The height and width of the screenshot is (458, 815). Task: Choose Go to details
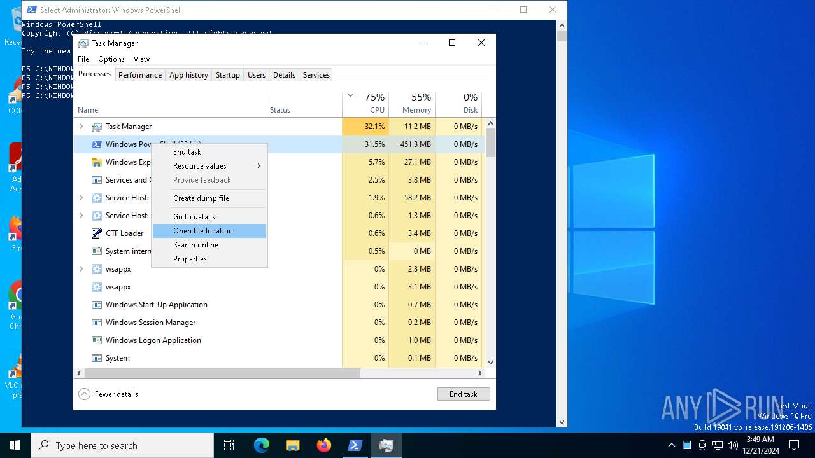click(209, 217)
